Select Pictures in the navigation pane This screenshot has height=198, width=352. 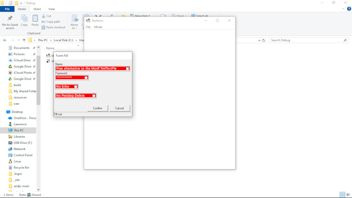(19, 54)
